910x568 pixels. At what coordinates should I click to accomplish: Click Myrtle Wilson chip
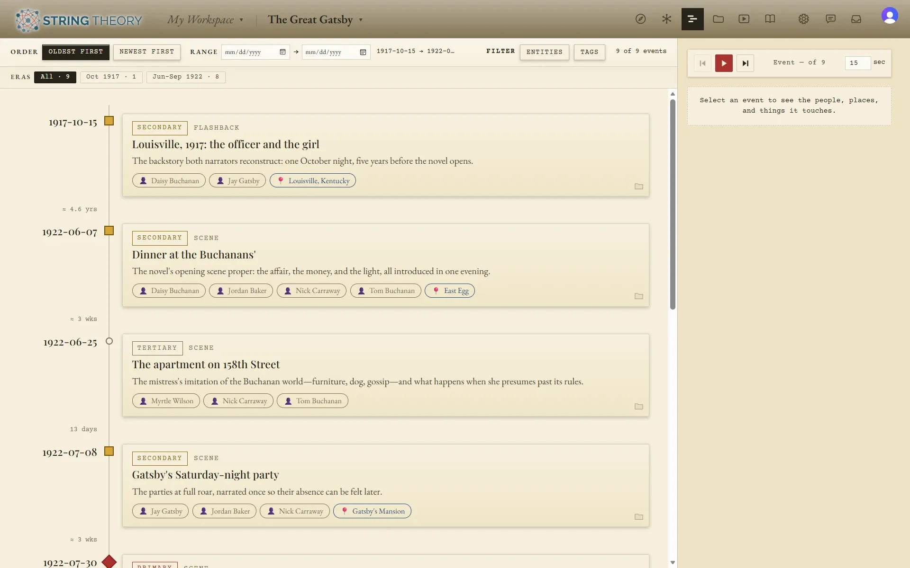point(166,401)
